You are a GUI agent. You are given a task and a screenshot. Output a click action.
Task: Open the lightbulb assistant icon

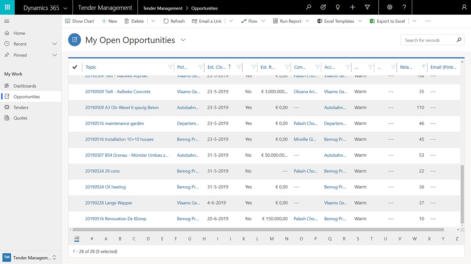pyautogui.click(x=338, y=7)
